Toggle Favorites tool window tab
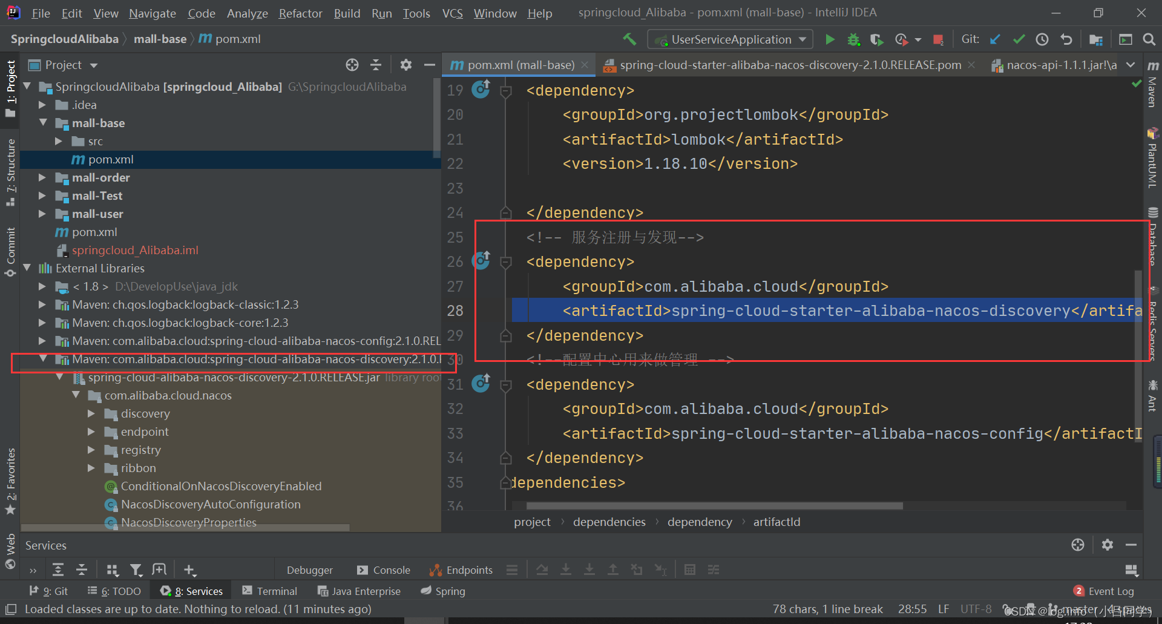Viewport: 1162px width, 624px height. pos(10,481)
